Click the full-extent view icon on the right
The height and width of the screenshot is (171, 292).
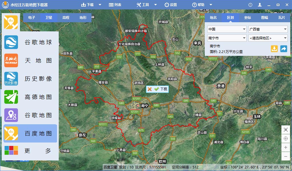[x=286, y=129]
